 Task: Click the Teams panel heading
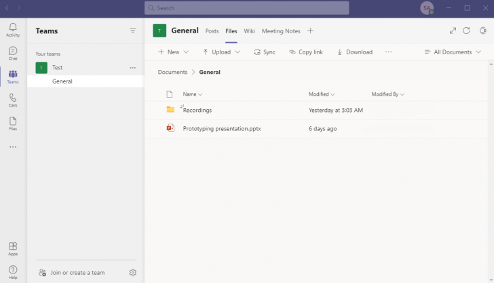click(47, 31)
